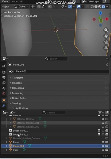Show Material_Preview_Dummy via closed eye icon
Image resolution: width=111 pixels, height=159 pixels.
tap(103, 138)
